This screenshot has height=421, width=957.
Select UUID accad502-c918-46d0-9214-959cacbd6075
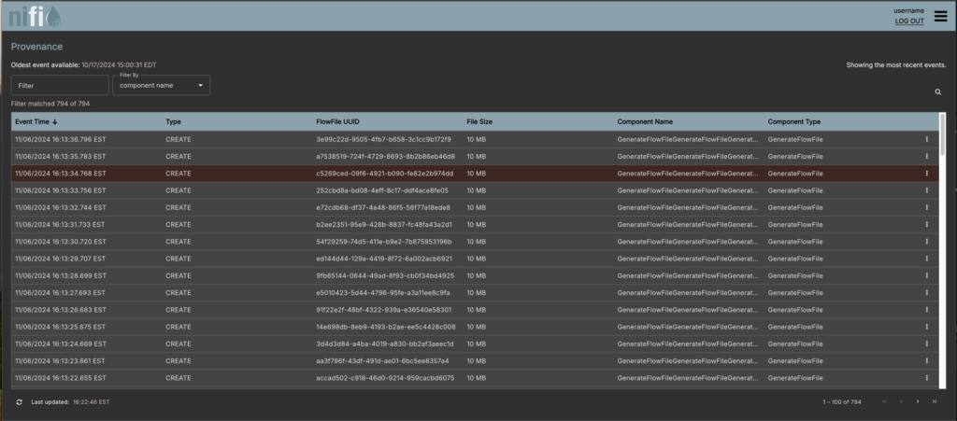click(385, 378)
